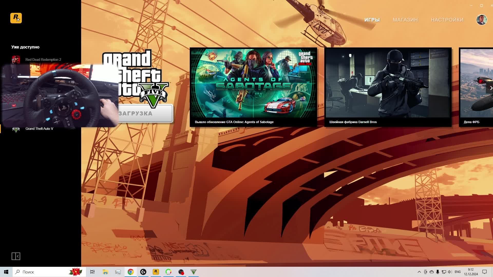Open the Agents of Sabotage news card

(x=253, y=87)
